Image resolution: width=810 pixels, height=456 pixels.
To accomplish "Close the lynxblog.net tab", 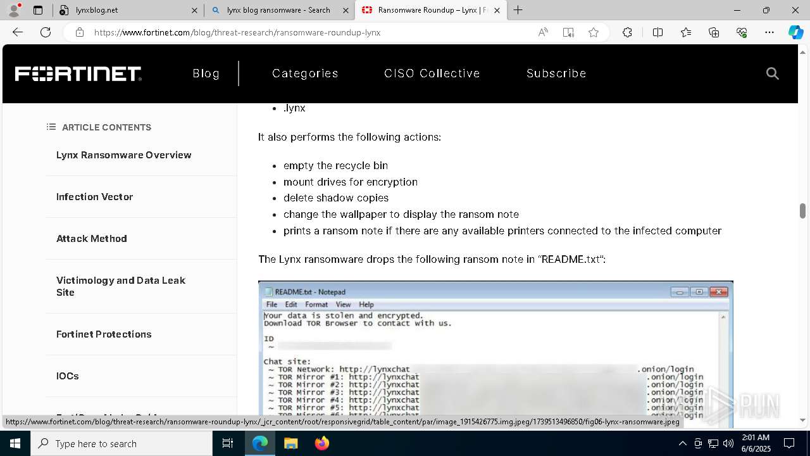I will click(x=194, y=10).
